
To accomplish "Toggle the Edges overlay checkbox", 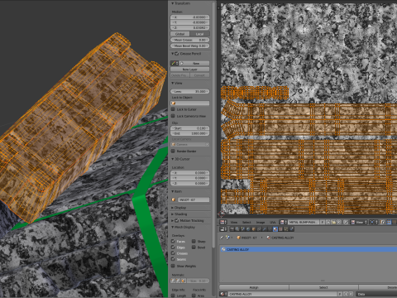I will point(173,248).
